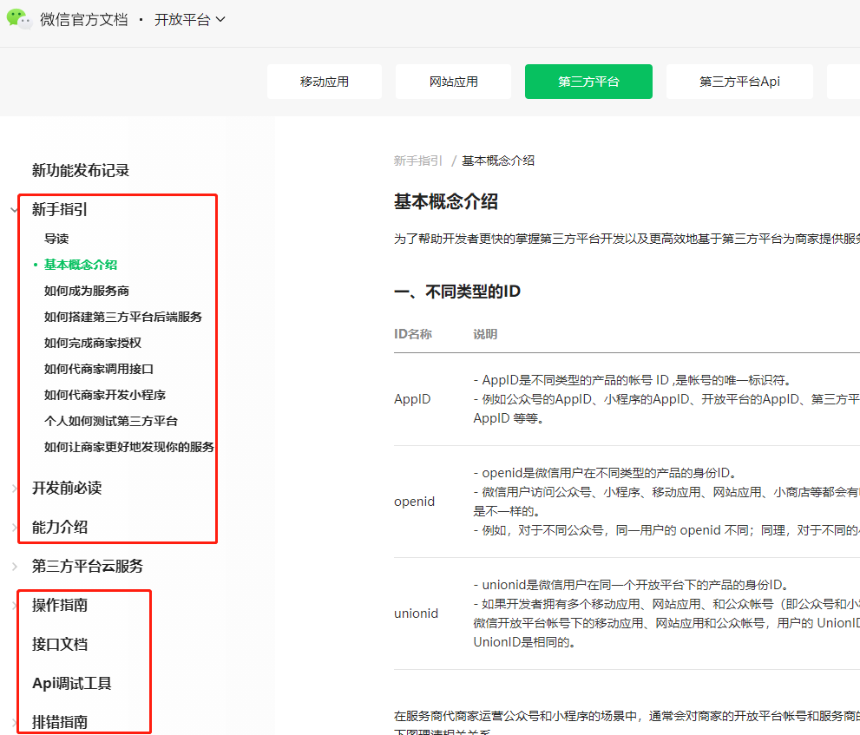The width and height of the screenshot is (860, 735).
Task: Open 如何代商家调用接口 page
Action: (x=99, y=369)
